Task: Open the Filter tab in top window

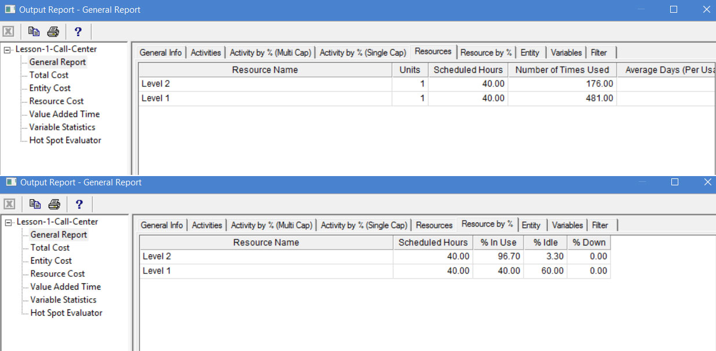Action: (599, 53)
